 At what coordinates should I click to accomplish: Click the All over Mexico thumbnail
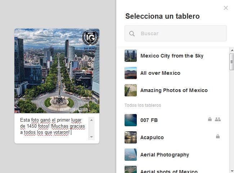(131, 73)
